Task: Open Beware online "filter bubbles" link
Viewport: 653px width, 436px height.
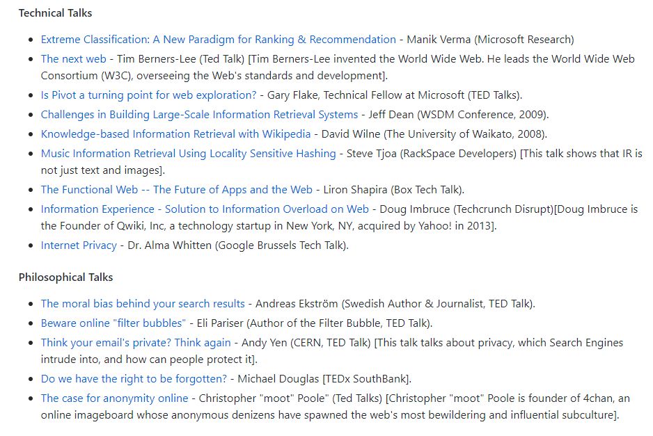Action: click(113, 323)
